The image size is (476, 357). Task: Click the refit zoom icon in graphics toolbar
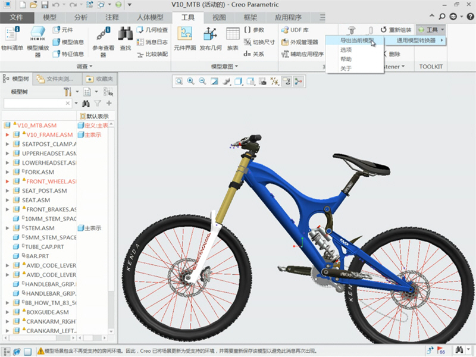(179, 82)
